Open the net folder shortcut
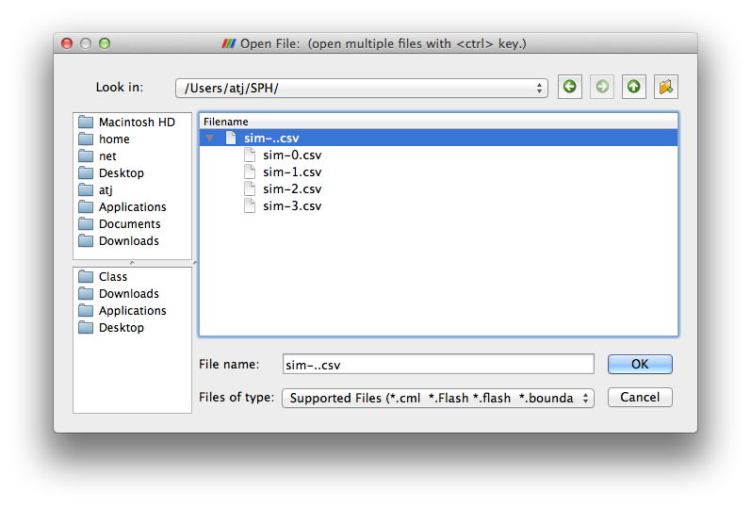 [107, 156]
